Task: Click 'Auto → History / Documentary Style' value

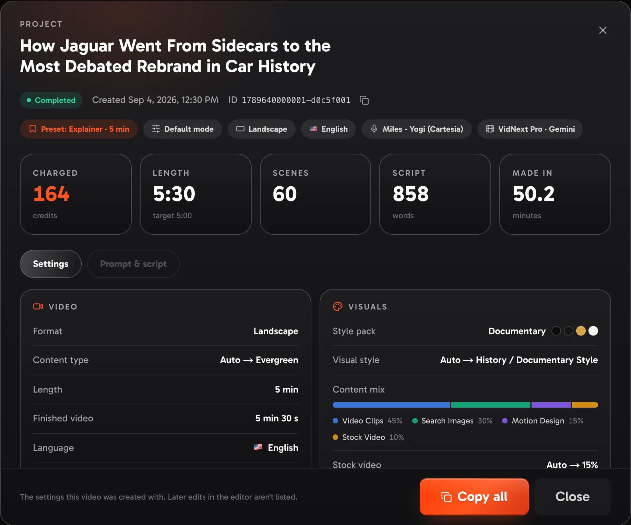Action: (519, 360)
